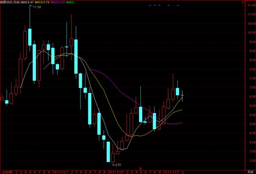Click the stock name title at top-left
Viewport: 256px width, 174px height.
click(x=11, y=2)
